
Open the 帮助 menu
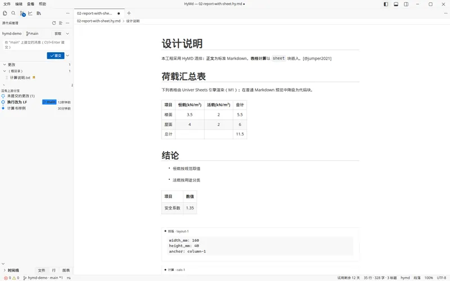click(43, 4)
